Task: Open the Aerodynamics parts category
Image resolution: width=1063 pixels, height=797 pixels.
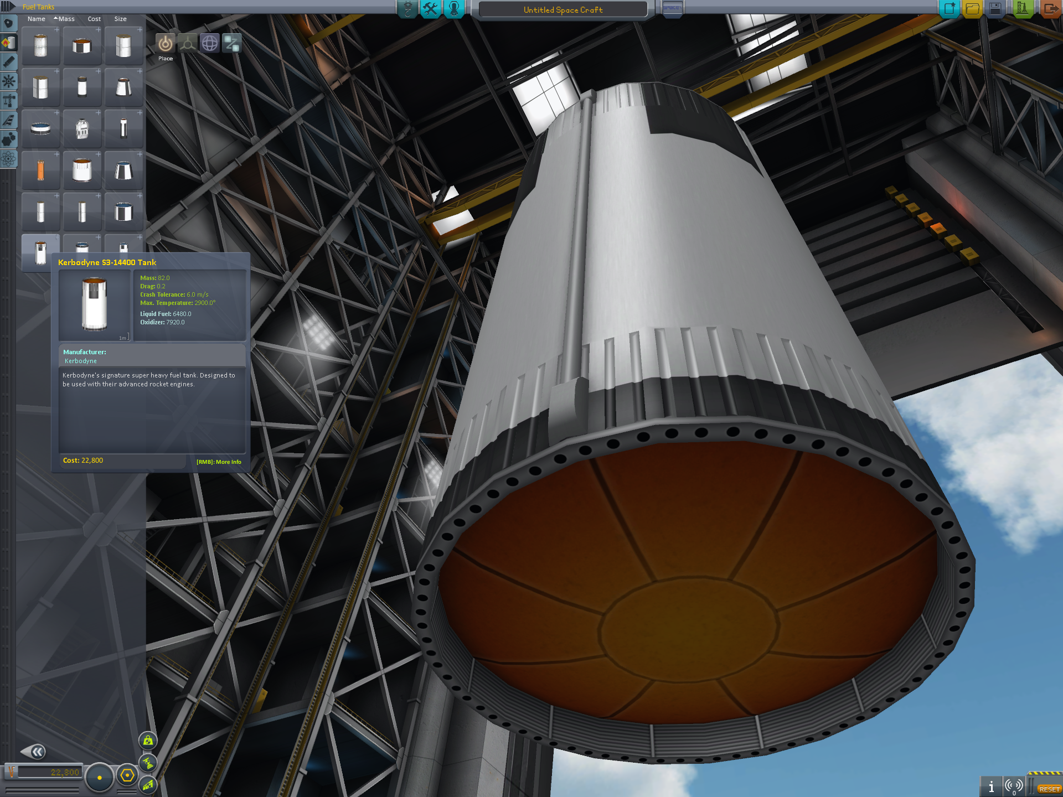Action: [8, 121]
